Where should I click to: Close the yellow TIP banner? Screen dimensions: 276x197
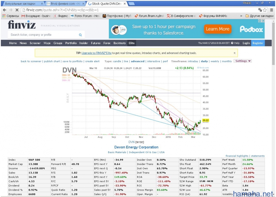pos(235,53)
